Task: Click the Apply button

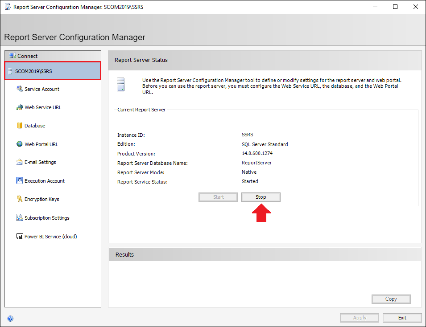Action: pyautogui.click(x=360, y=318)
